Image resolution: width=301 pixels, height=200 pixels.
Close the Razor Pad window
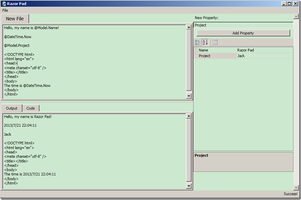pyautogui.click(x=295, y=3)
